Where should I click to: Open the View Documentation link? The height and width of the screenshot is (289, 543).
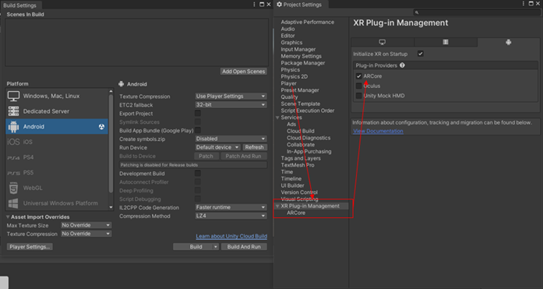pyautogui.click(x=378, y=131)
